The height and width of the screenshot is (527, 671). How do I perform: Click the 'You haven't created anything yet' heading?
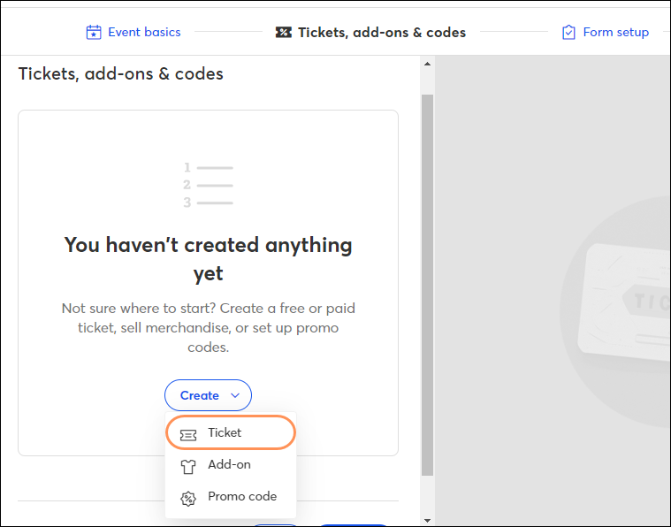click(208, 259)
